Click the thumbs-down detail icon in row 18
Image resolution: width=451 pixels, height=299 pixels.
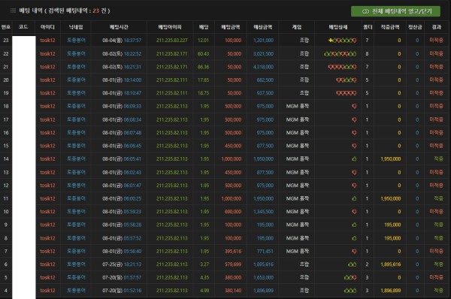tap(354, 107)
